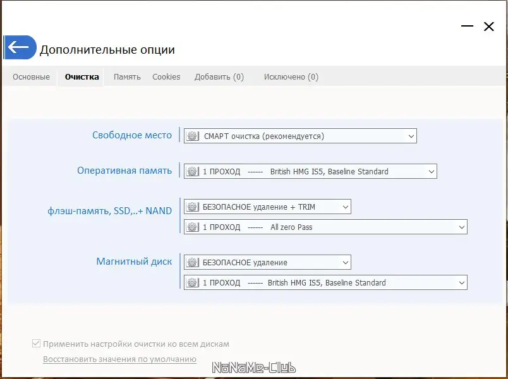
Task: Open СМАРТ очистка dropdown arrow
Action: coord(411,136)
